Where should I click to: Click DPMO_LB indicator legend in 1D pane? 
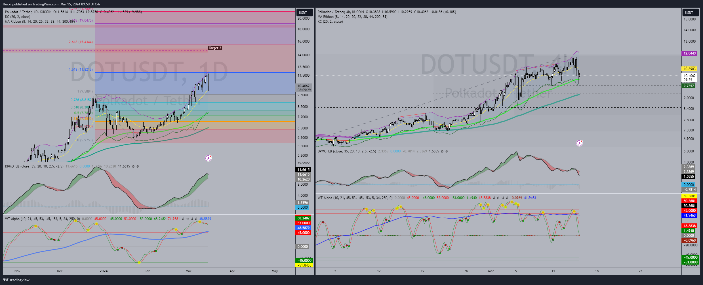tap(34, 166)
